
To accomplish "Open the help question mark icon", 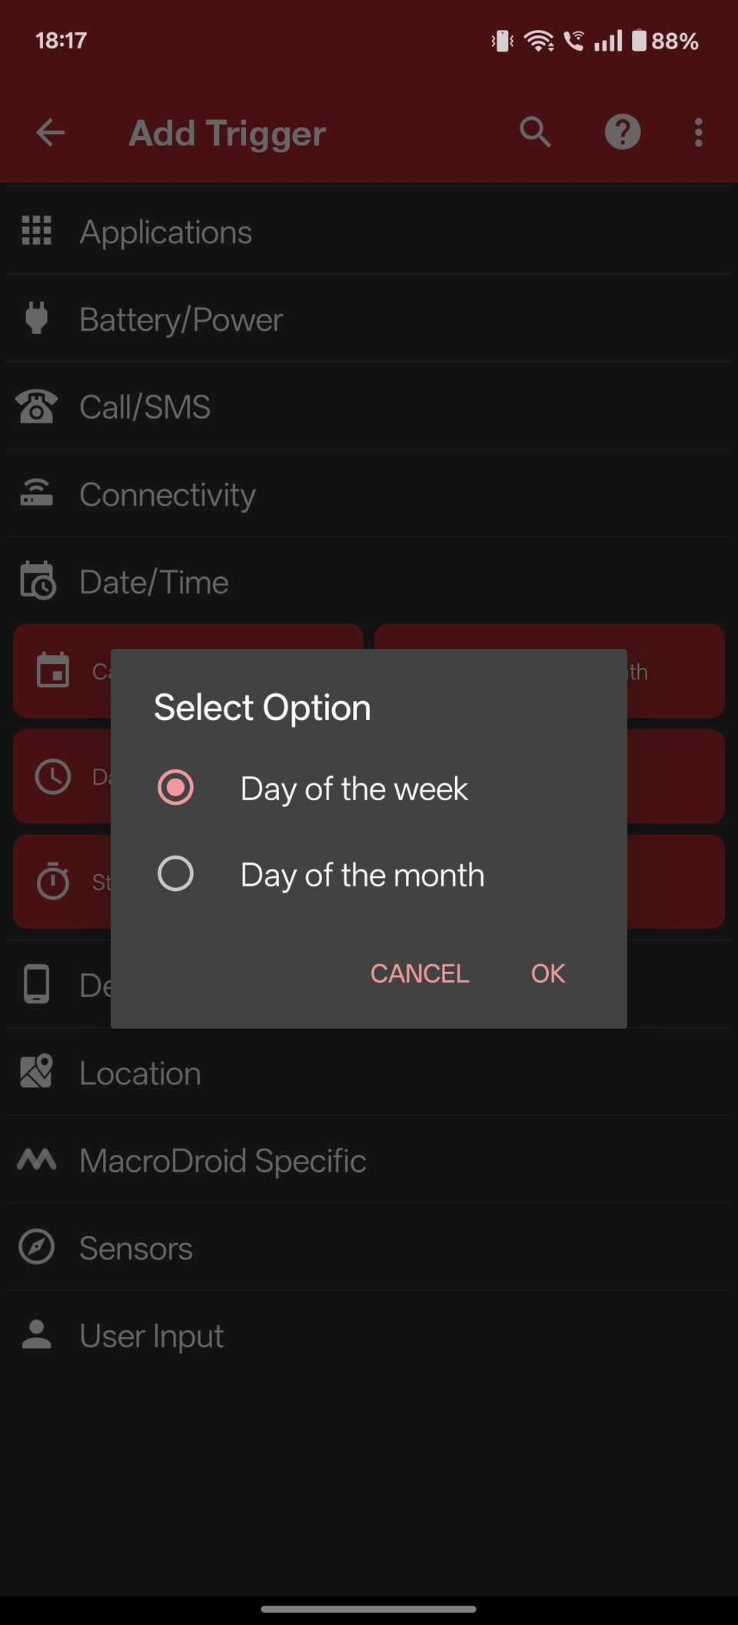I will pos(622,132).
